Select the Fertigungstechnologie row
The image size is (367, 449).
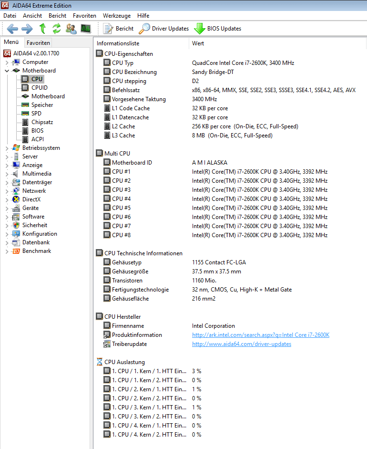(x=230, y=290)
